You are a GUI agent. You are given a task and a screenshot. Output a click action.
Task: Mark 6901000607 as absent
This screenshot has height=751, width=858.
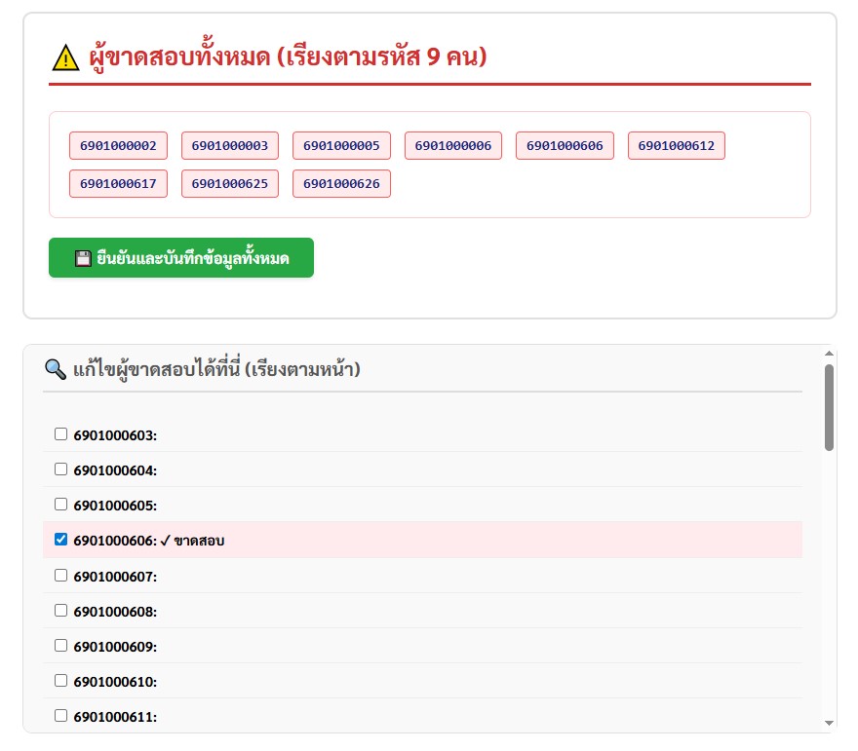(61, 576)
